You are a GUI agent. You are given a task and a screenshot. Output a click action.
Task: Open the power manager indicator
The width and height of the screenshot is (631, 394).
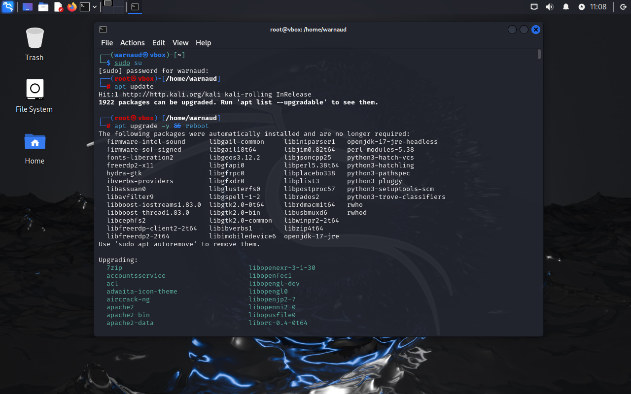[x=582, y=7]
